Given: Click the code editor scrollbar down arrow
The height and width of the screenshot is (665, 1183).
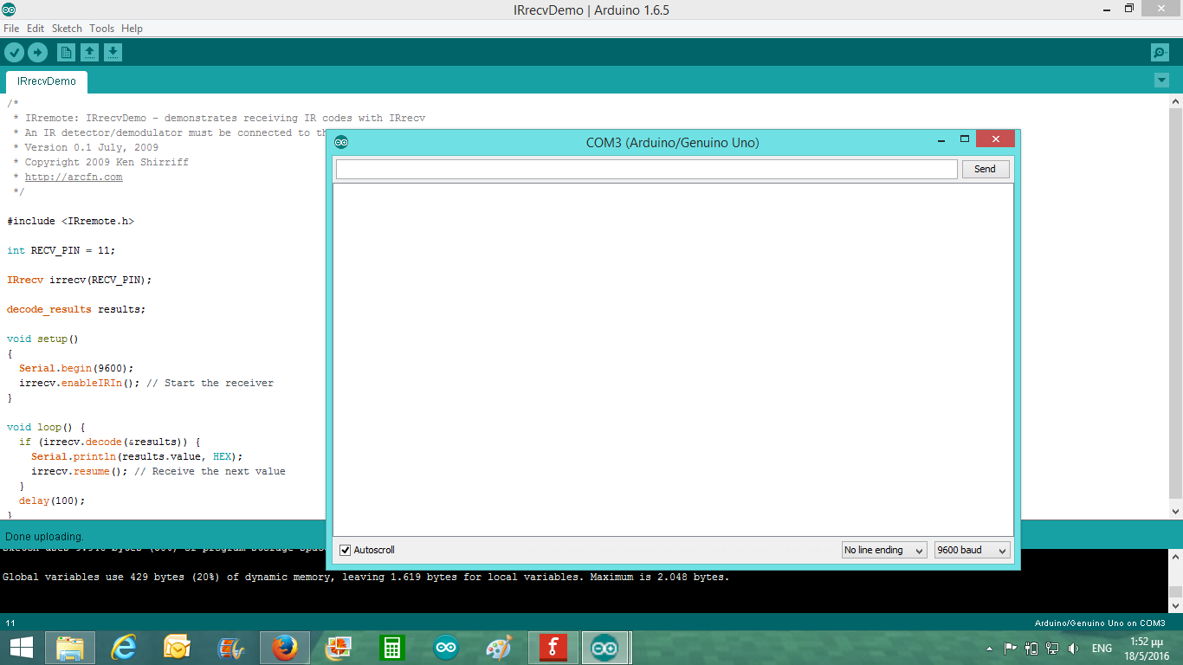Looking at the screenshot, I should [1175, 512].
